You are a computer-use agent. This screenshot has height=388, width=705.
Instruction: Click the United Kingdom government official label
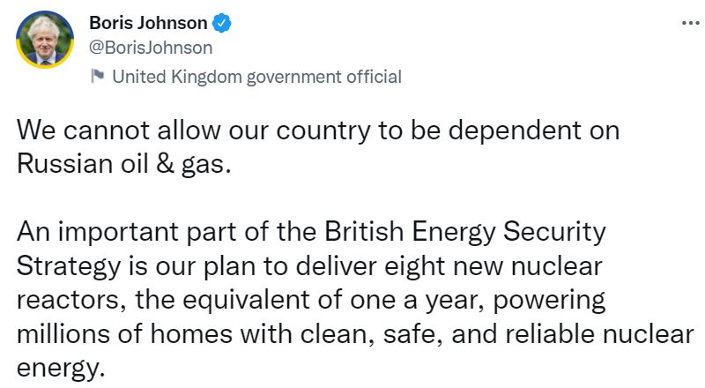click(256, 77)
